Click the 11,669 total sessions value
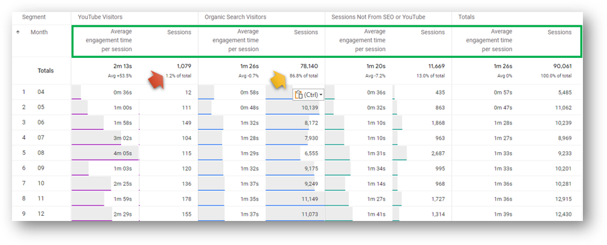607x245 pixels. pyautogui.click(x=436, y=66)
